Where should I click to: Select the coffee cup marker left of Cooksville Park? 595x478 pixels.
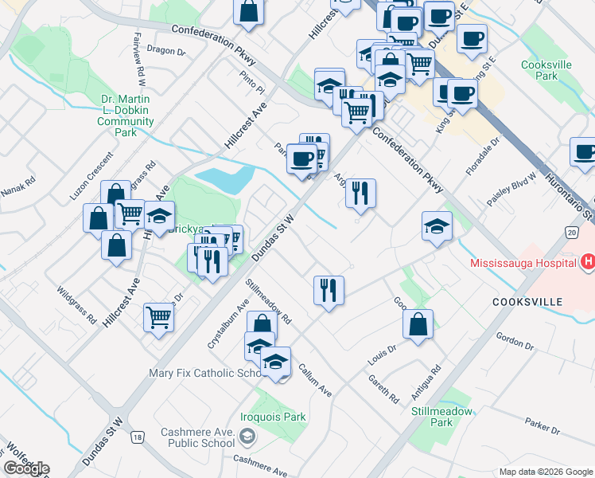pos(472,40)
